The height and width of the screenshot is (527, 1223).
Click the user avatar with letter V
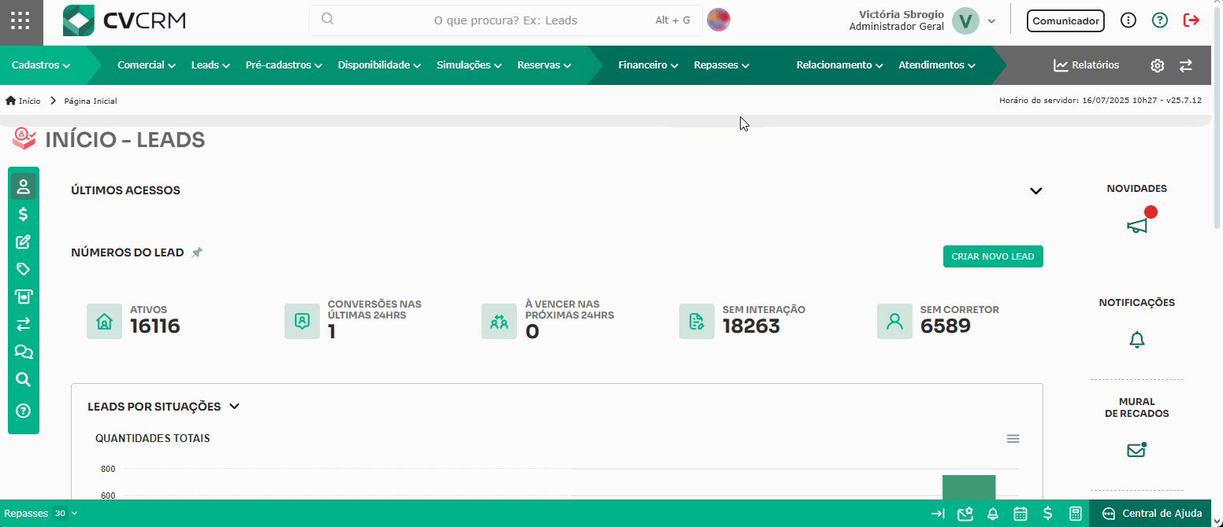pos(965,21)
